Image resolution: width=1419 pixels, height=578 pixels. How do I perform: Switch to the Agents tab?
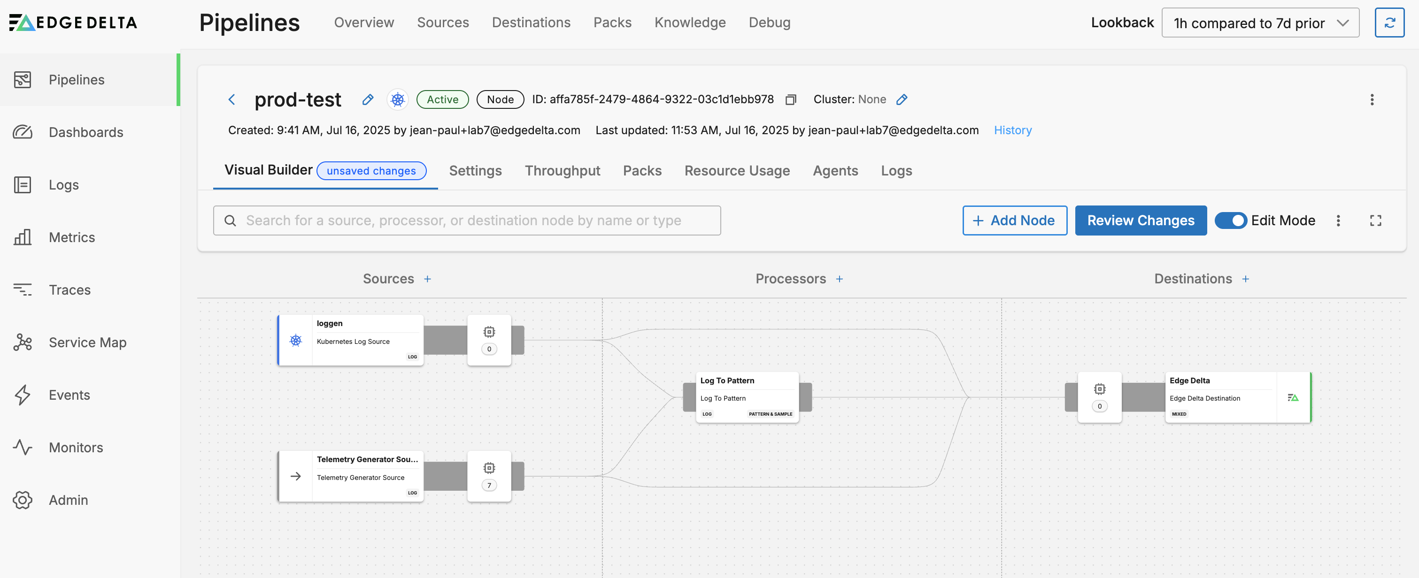click(836, 171)
